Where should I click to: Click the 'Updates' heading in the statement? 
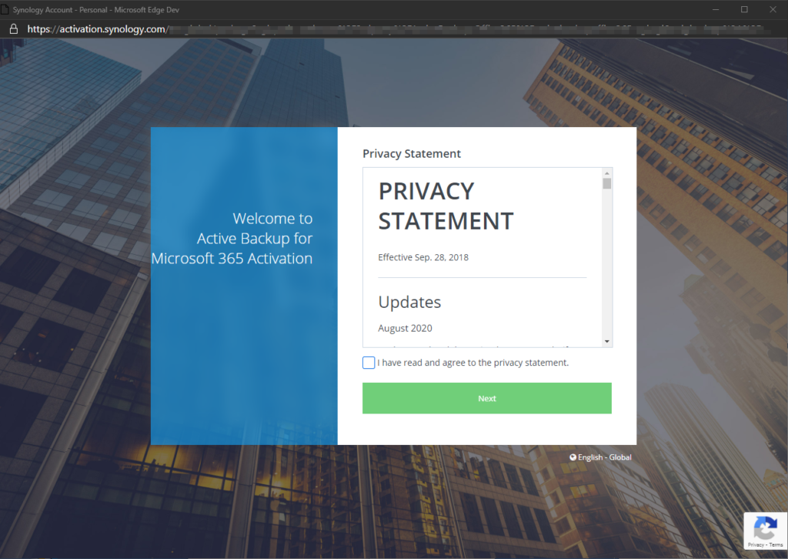409,302
